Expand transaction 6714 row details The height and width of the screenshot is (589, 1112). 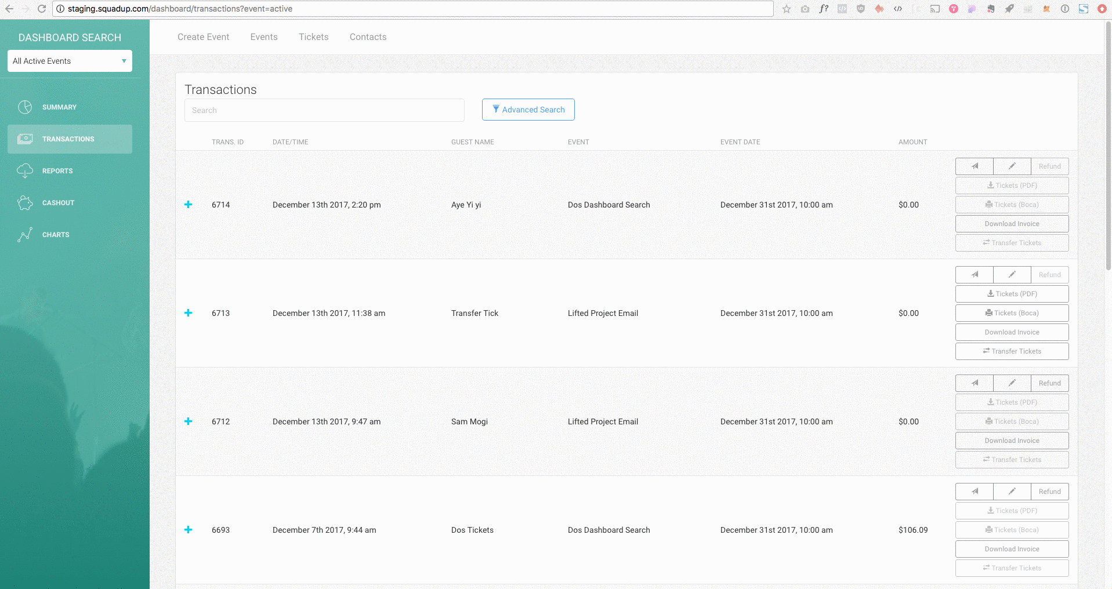tap(188, 205)
